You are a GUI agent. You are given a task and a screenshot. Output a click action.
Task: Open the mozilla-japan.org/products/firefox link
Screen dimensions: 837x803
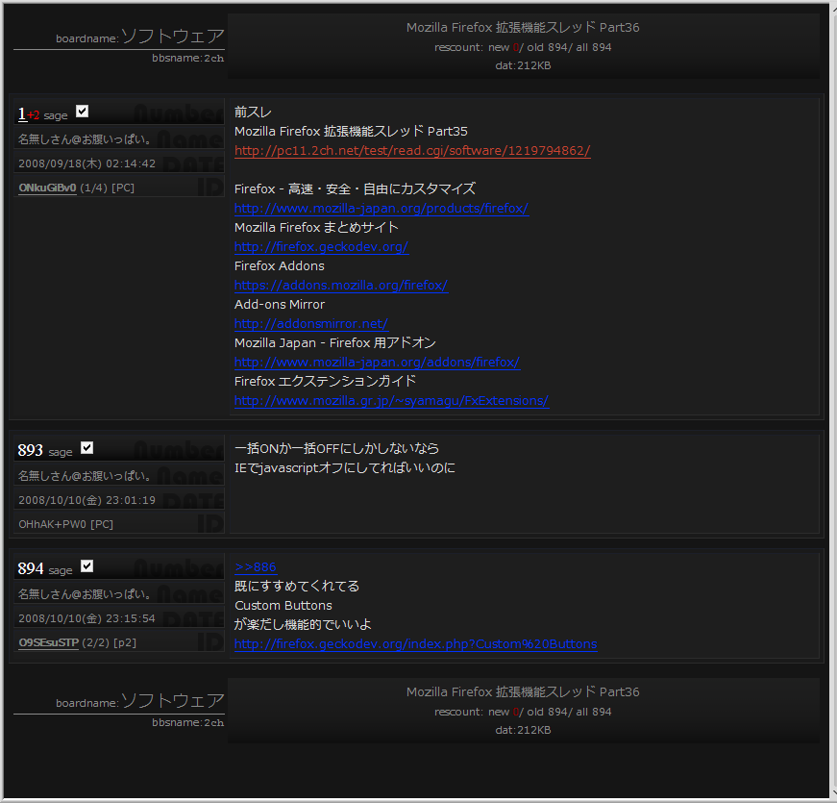[382, 209]
